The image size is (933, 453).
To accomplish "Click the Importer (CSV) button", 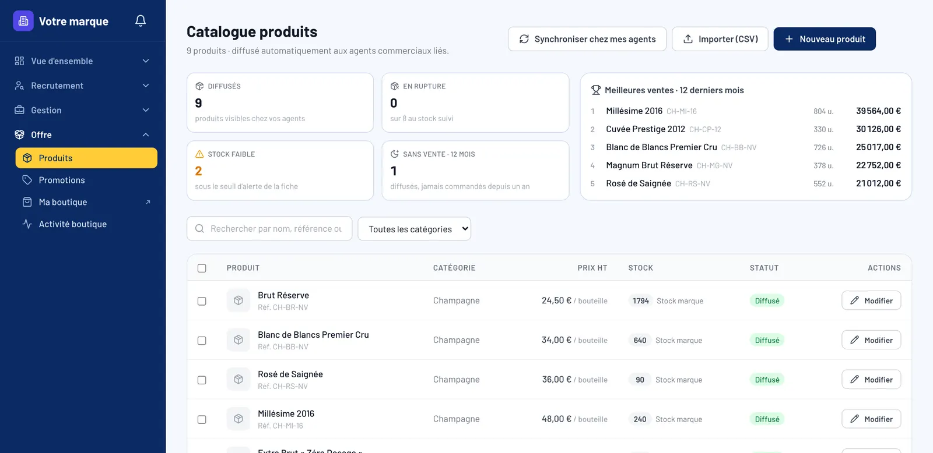I will (720, 39).
